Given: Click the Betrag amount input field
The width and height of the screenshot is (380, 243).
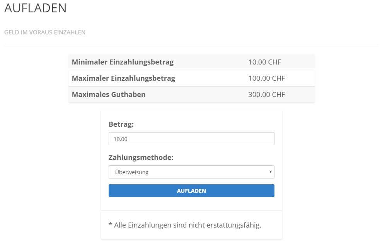Looking at the screenshot, I should tap(191, 139).
